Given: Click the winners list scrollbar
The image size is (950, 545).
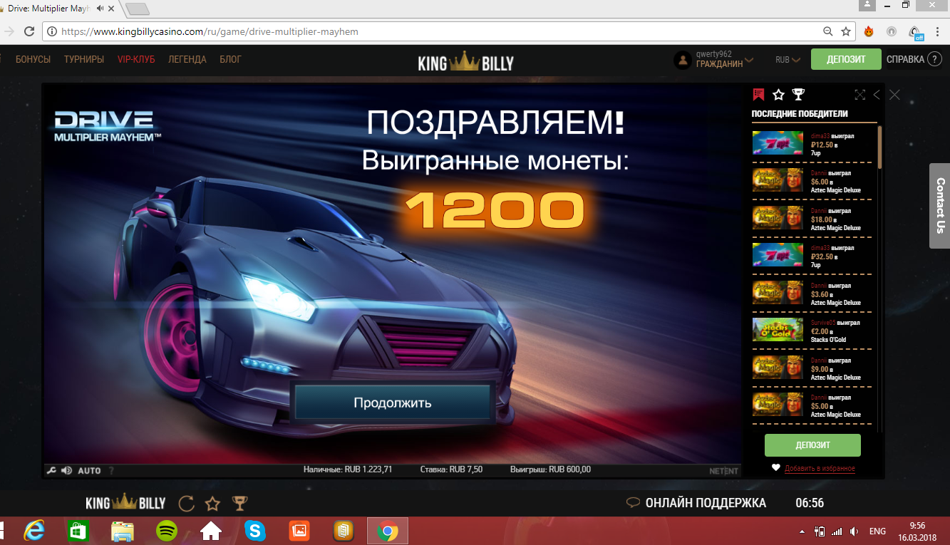Looking at the screenshot, I should pyautogui.click(x=880, y=147).
